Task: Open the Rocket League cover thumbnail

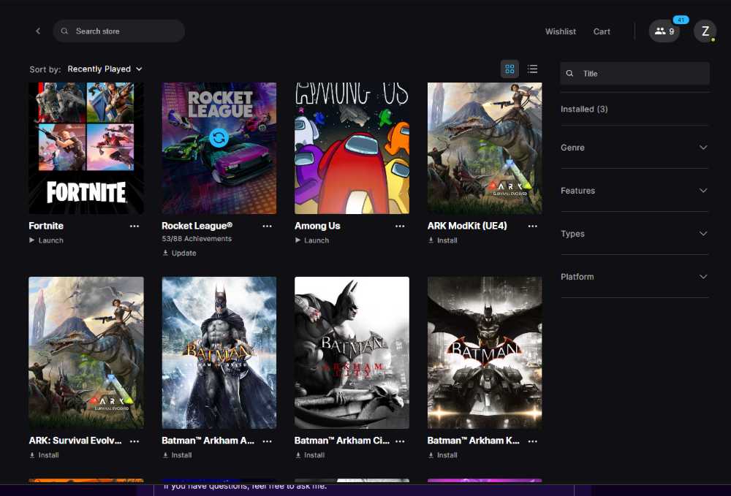Action: (x=219, y=148)
